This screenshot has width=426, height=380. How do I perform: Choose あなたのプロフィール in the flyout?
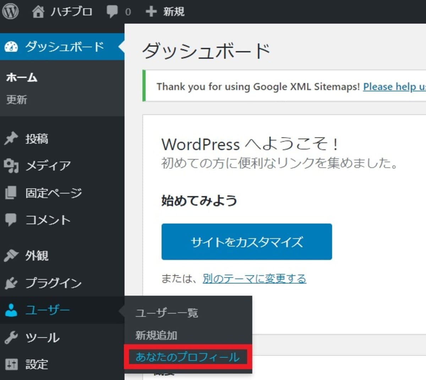[188, 357]
